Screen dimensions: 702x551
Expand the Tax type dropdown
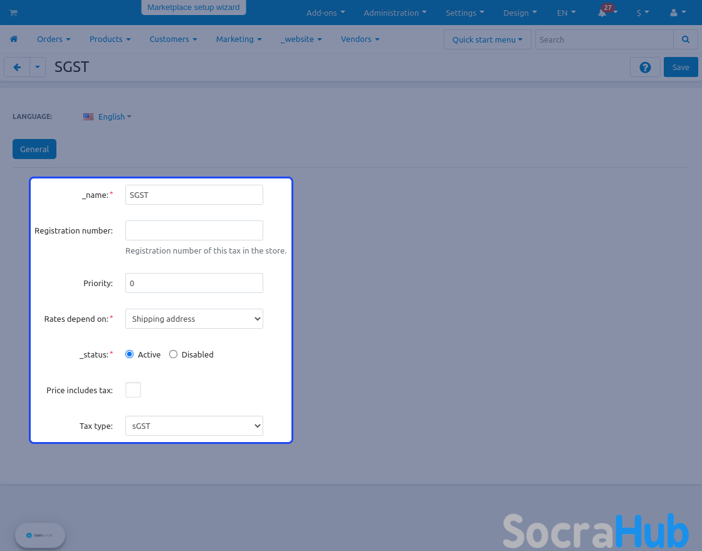click(194, 426)
